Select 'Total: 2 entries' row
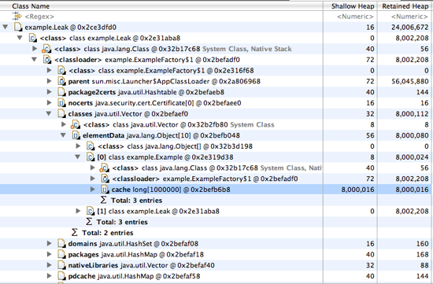Screen dimensions: 433x284 click(x=107, y=233)
